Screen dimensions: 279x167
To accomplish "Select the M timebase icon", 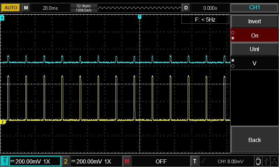I will point(26,8).
